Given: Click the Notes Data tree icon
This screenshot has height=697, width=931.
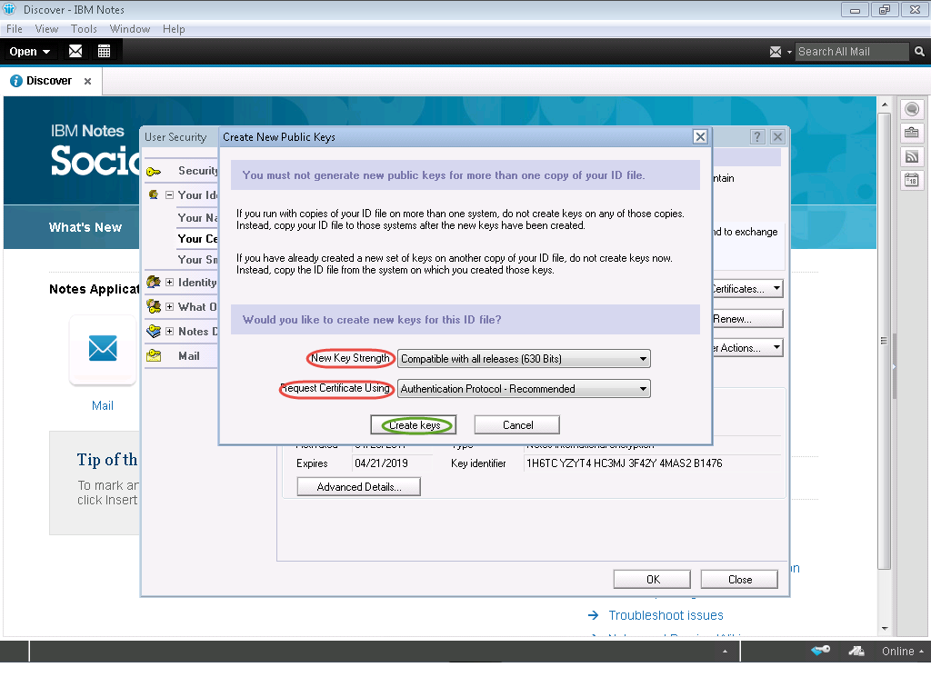Looking at the screenshot, I should click(153, 331).
